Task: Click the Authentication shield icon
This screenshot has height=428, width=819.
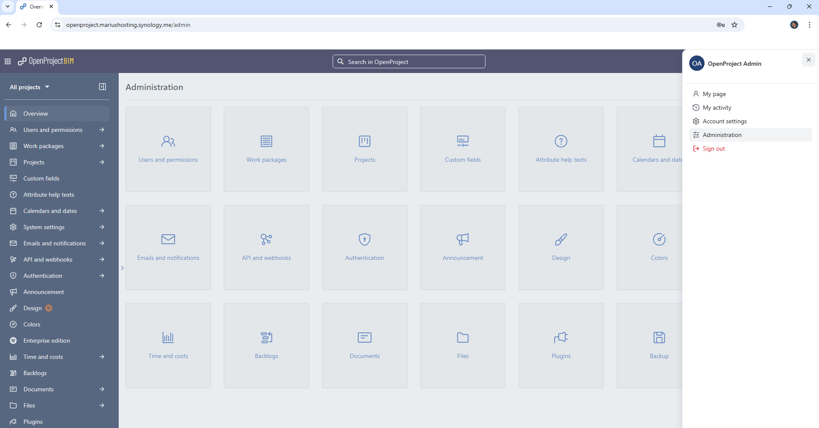Action: [x=364, y=239]
